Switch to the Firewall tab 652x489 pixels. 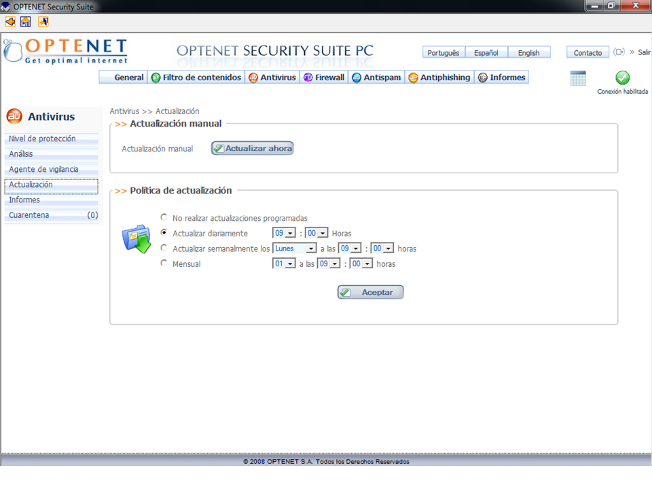tap(324, 77)
